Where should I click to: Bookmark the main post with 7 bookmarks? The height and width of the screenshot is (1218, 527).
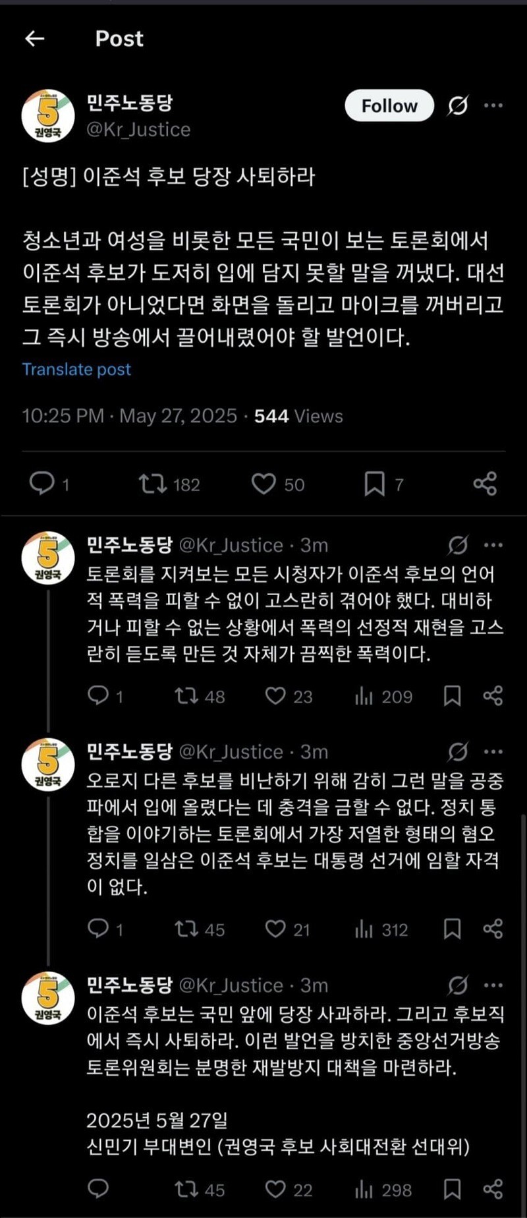coord(374,484)
